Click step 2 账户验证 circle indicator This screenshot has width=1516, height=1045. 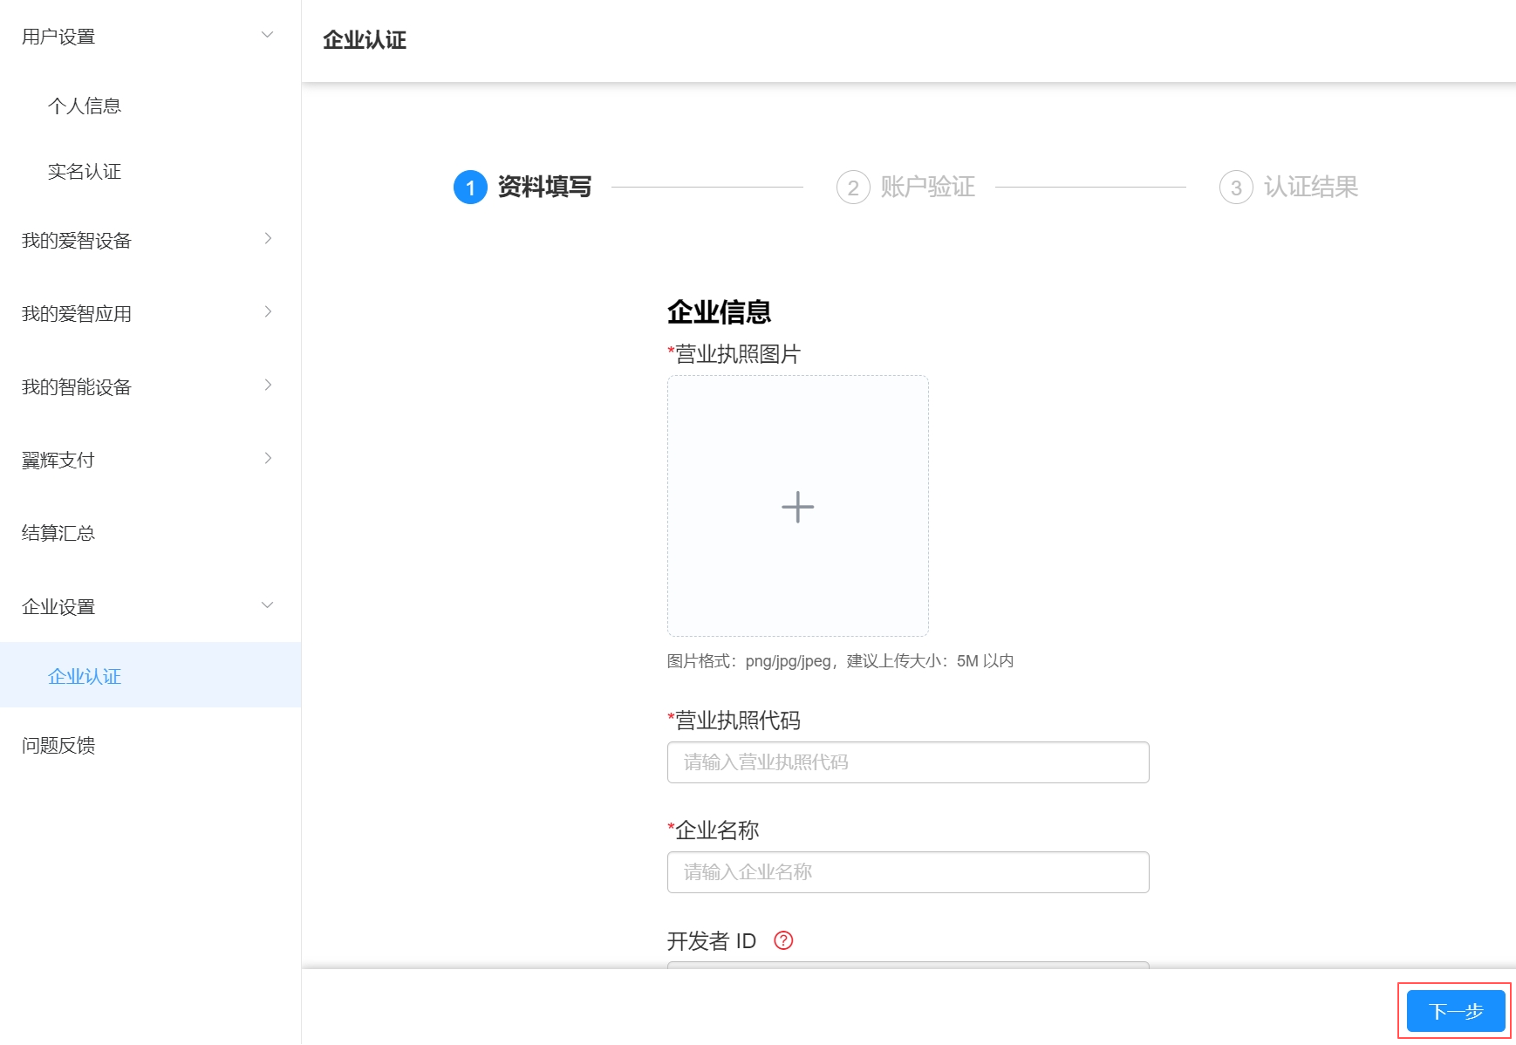tap(852, 187)
